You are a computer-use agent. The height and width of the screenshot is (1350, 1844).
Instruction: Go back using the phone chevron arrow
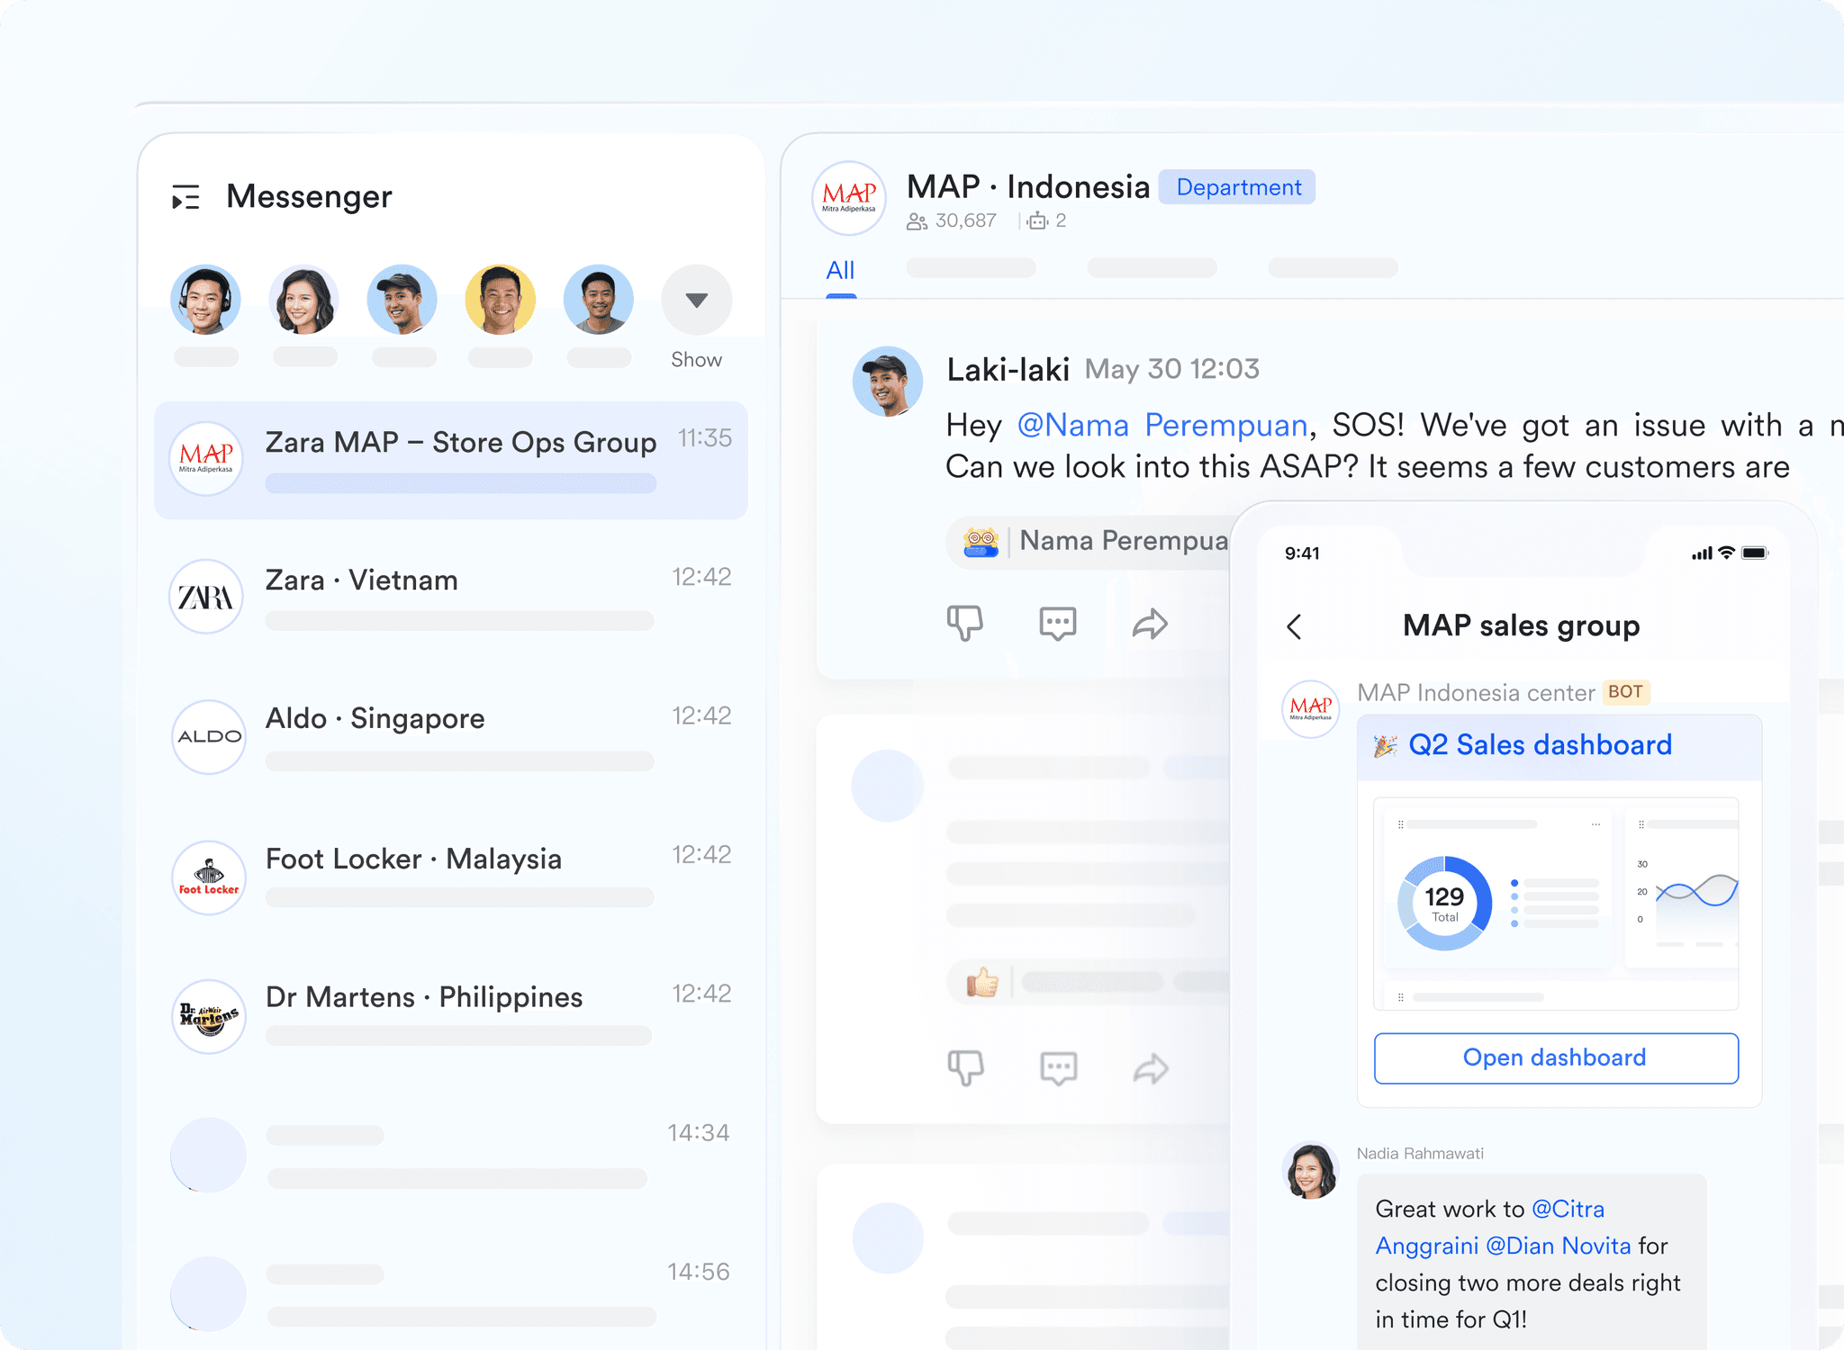[x=1294, y=626]
